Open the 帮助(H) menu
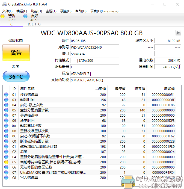 pyautogui.click(x=81, y=11)
